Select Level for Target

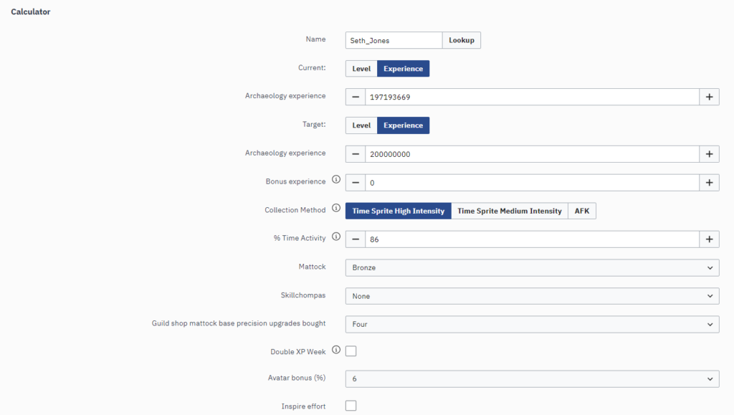click(x=361, y=125)
